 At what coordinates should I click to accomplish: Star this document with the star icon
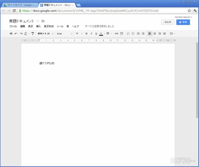click(x=37, y=21)
